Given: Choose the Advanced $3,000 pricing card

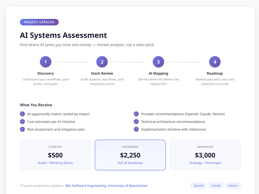Looking at the screenshot, I should (205, 155).
